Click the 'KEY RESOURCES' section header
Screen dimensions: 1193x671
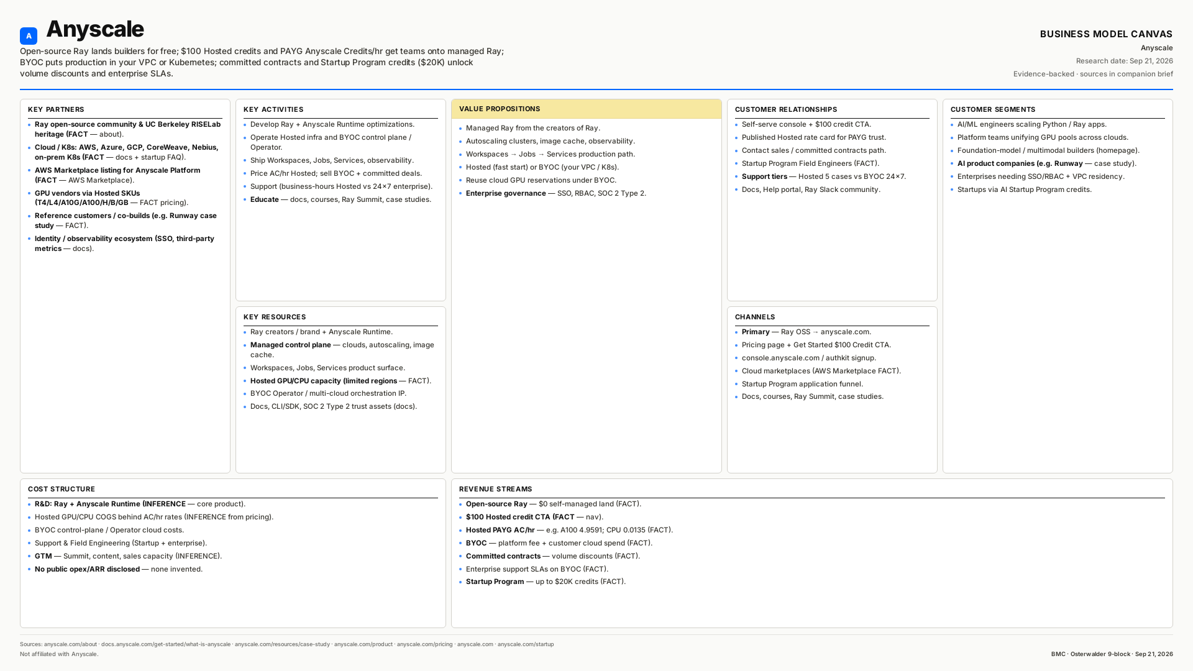tap(275, 317)
